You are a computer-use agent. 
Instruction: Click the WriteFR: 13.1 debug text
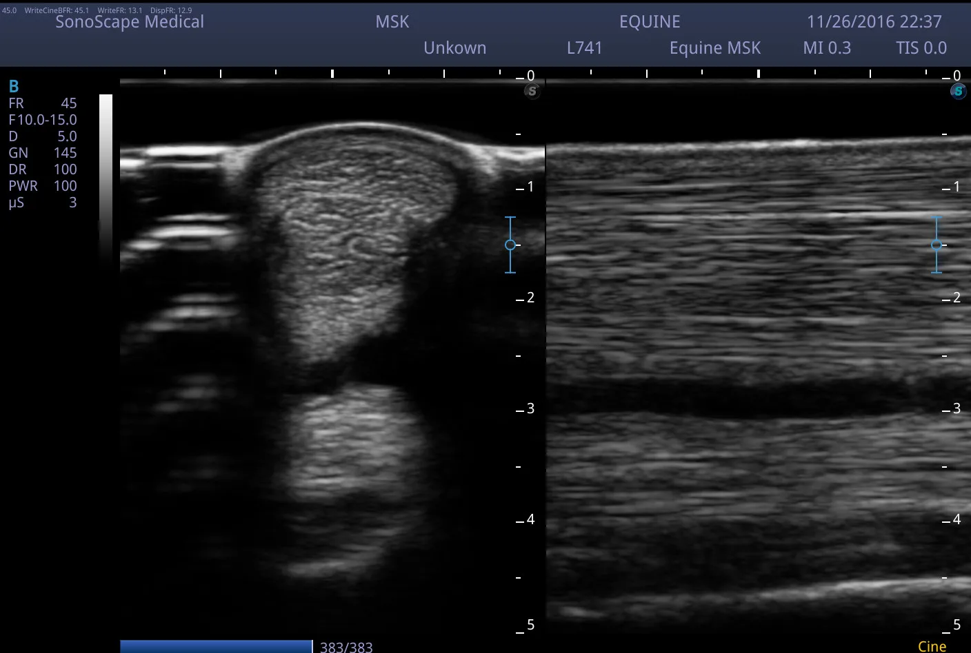coord(119,10)
